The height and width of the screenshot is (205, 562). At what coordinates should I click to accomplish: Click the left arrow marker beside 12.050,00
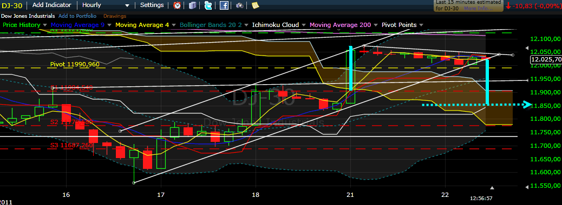point(526,48)
